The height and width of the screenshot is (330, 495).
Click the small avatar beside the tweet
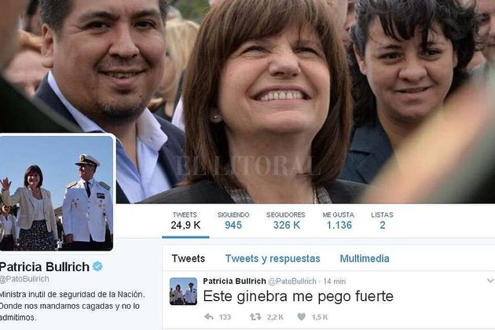coord(183,291)
